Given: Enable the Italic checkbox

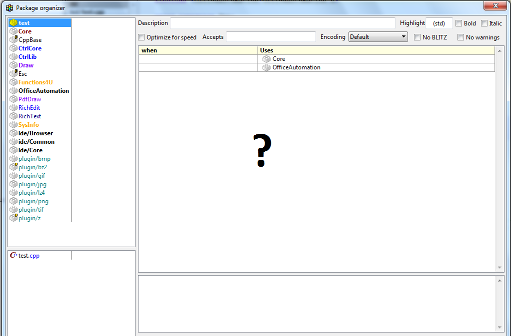Looking at the screenshot, I should click(x=484, y=23).
